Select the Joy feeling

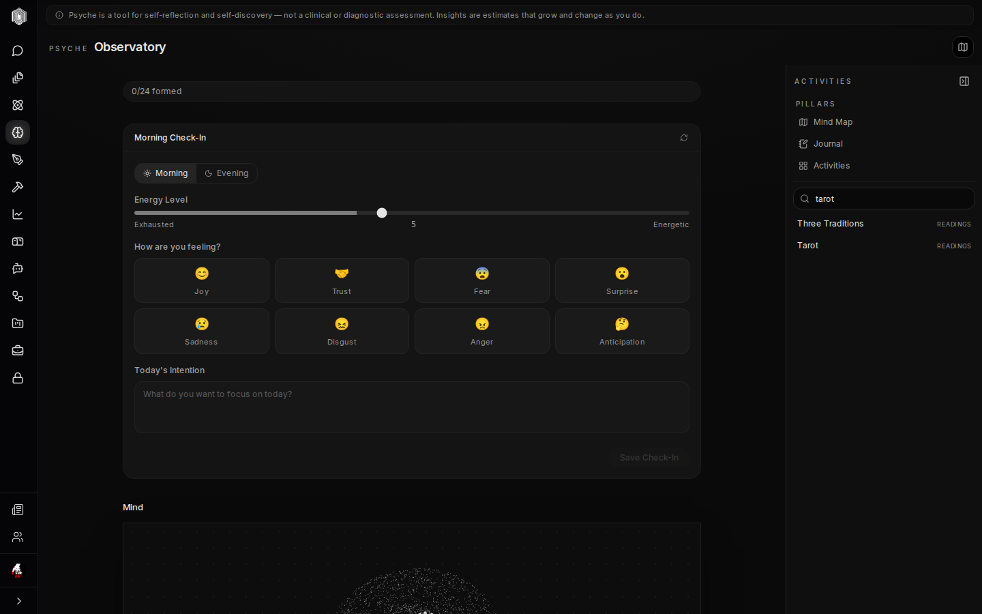pyautogui.click(x=202, y=280)
